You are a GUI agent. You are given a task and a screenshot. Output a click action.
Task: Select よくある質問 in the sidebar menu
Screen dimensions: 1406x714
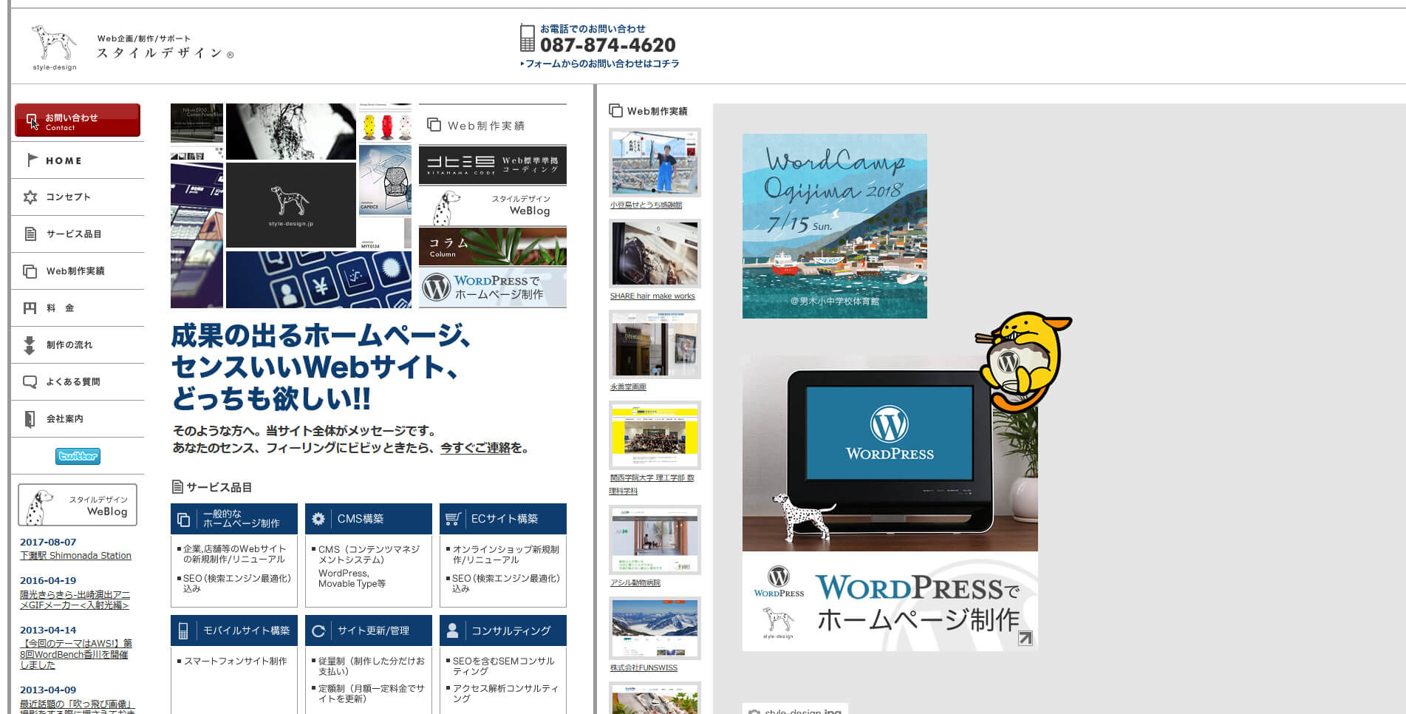click(x=78, y=382)
